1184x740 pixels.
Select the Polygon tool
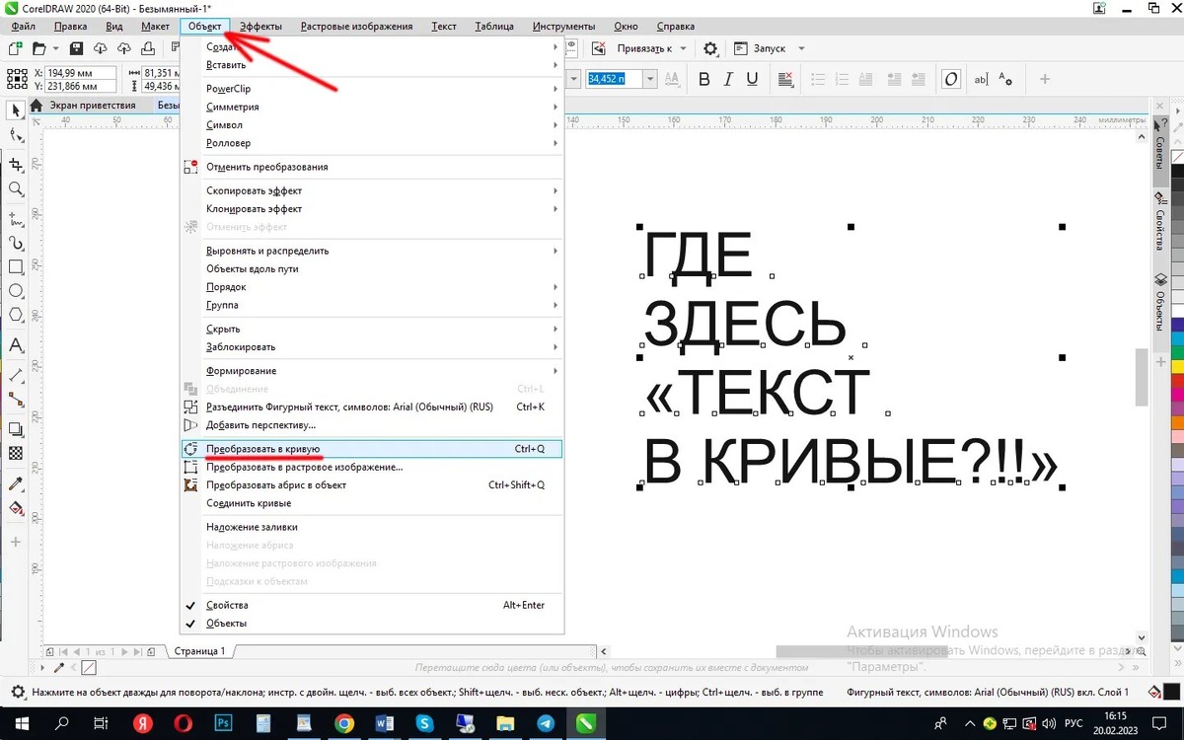click(16, 315)
